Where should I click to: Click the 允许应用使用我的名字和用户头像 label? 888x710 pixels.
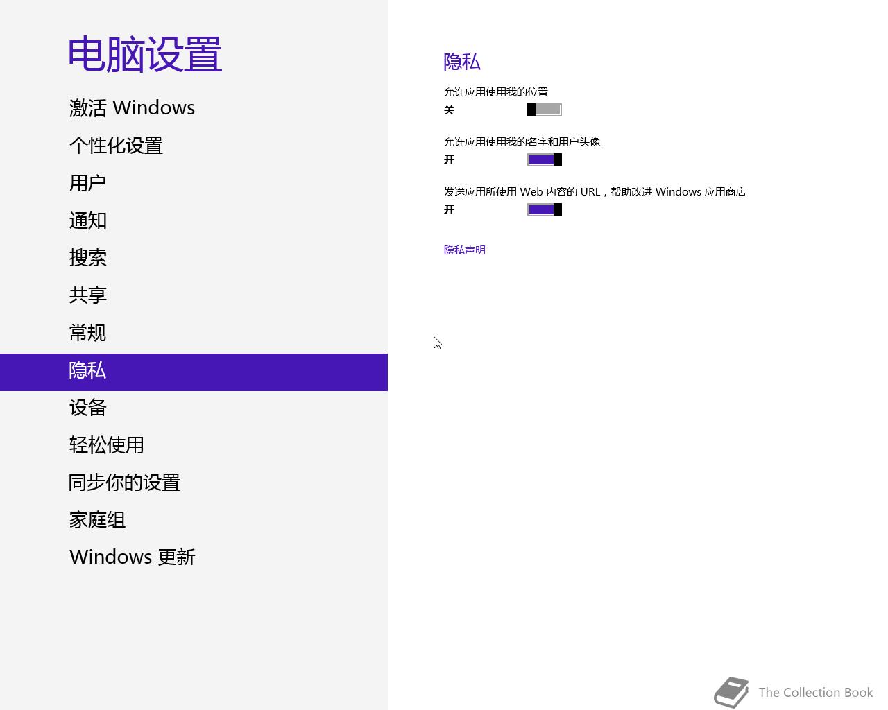tap(522, 141)
